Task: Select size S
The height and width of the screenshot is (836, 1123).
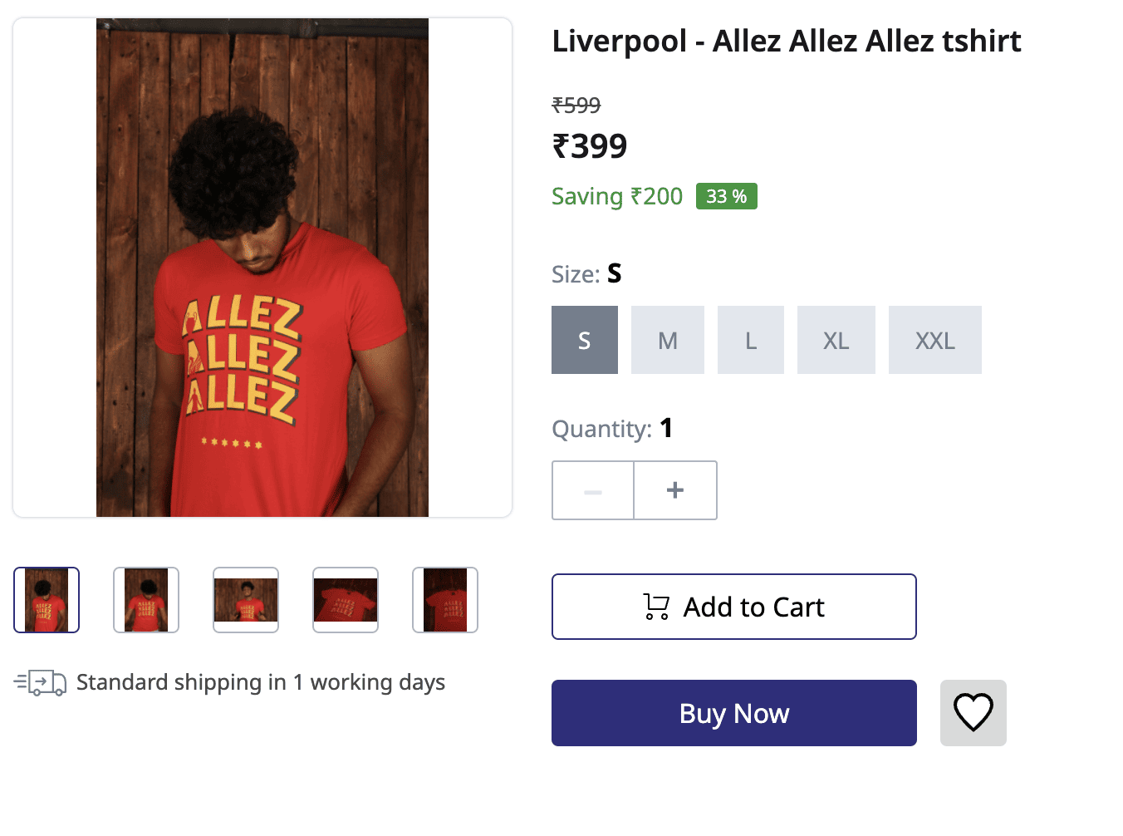Action: (x=585, y=340)
